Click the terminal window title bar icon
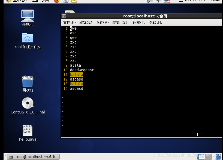 [64, 16]
